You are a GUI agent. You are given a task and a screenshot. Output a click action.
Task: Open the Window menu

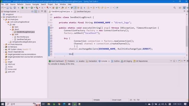pyautogui.click(x=63, y=4)
